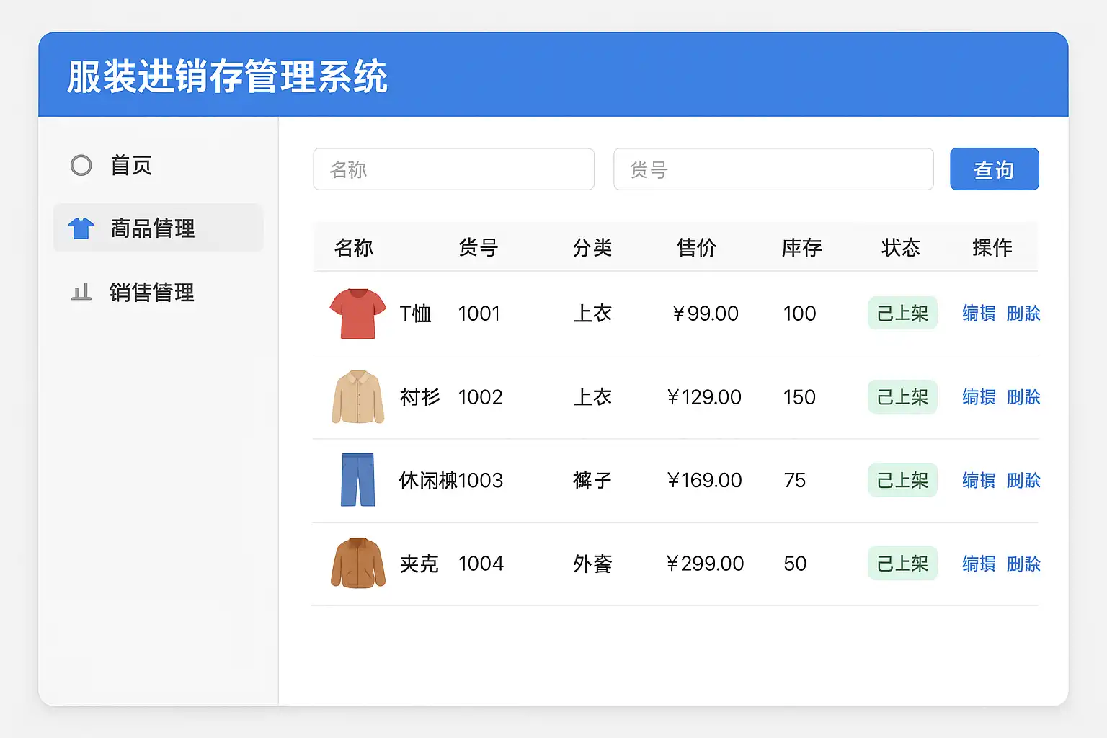This screenshot has height=738, width=1107.
Task: Click the 操作 column header
Action: point(992,248)
